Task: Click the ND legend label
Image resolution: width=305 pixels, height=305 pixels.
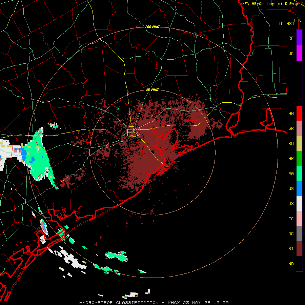Action: 291,264
